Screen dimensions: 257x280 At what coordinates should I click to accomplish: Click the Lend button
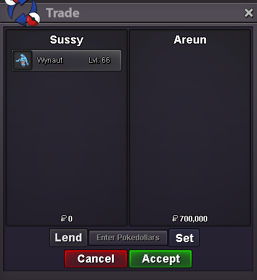(68, 238)
